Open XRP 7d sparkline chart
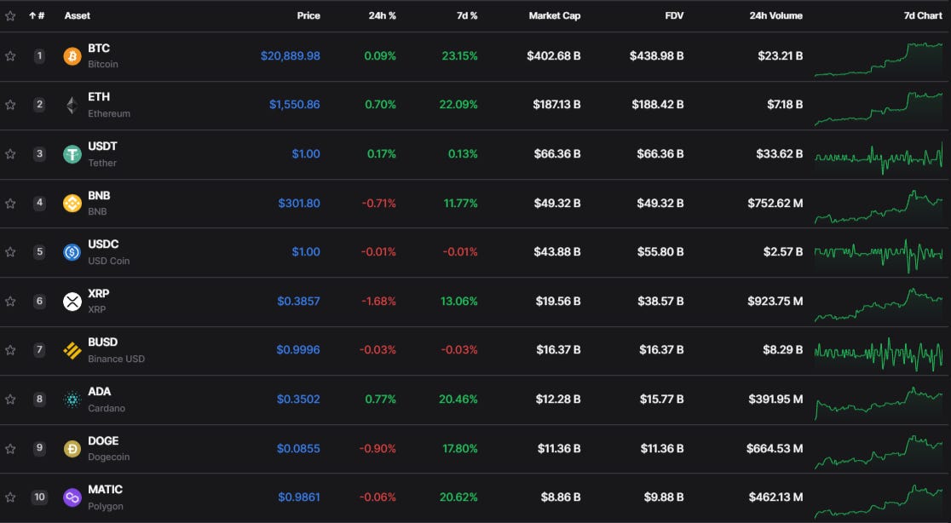Viewport: 951px width, 523px height. 879,304
